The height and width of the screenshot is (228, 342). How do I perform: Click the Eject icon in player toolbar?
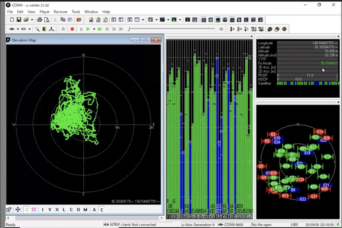(63, 29)
